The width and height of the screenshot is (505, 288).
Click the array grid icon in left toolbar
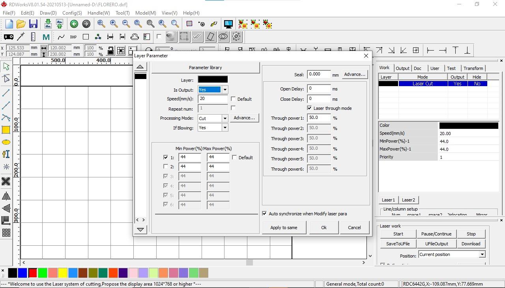coord(6,233)
